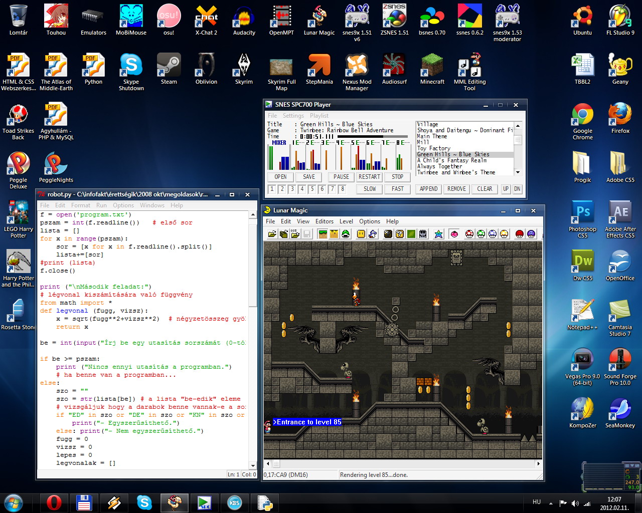
Task: Click the Opera icon in the taskbar
Action: (x=54, y=502)
